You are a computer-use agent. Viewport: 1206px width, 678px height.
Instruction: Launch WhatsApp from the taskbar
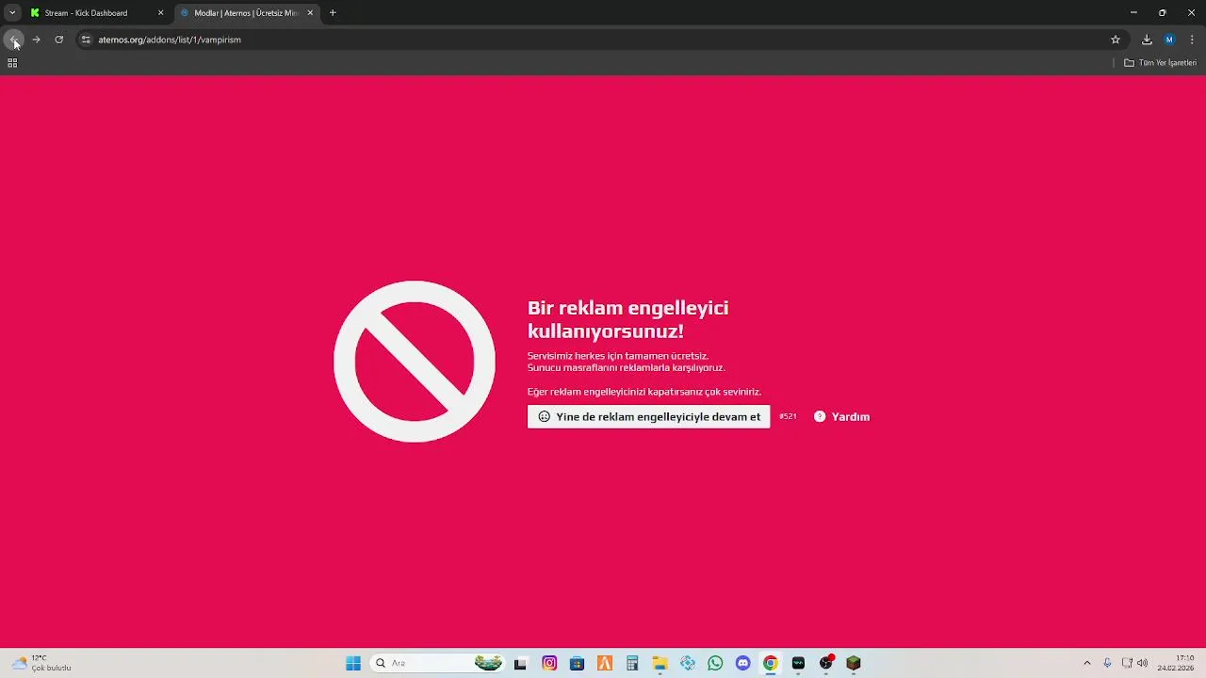pos(715,663)
